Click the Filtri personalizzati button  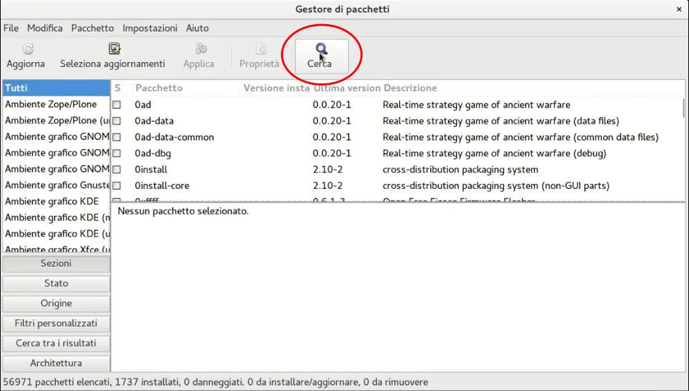pyautogui.click(x=56, y=323)
